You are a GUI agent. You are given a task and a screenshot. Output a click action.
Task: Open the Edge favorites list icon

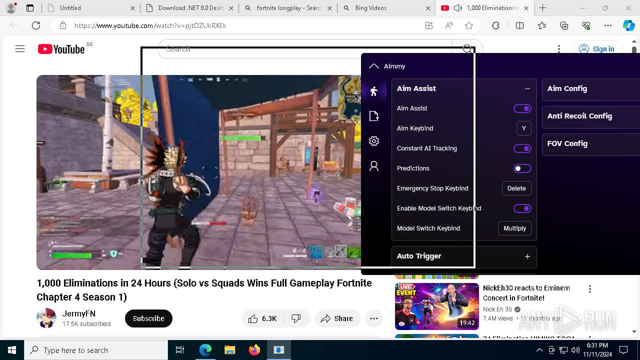point(542,25)
